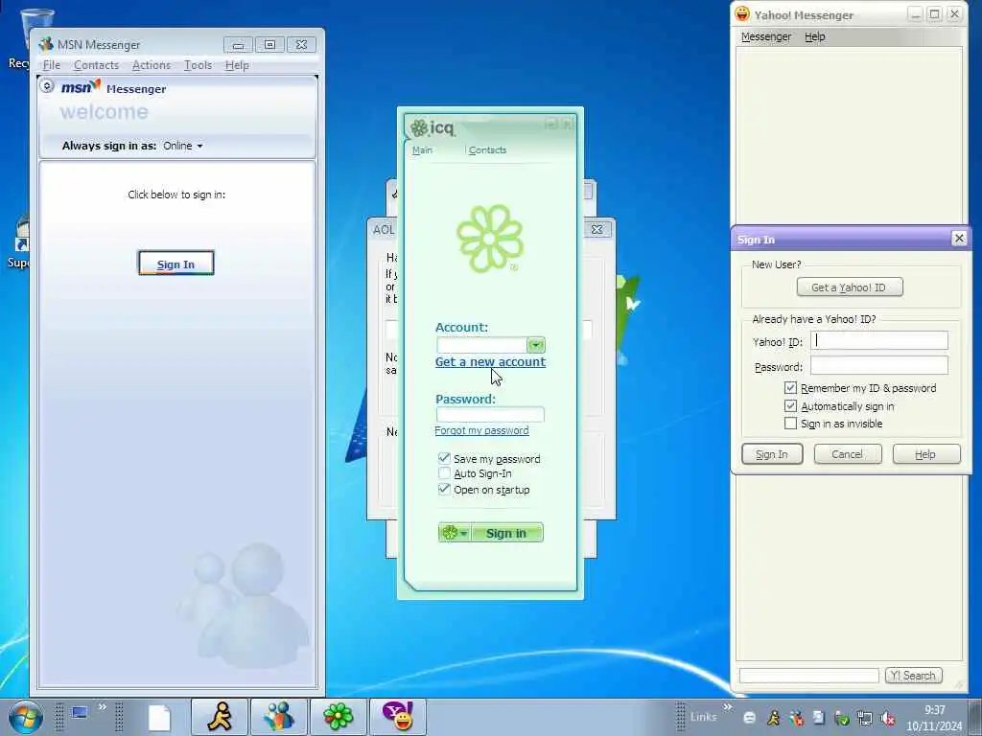Screen dimensions: 982x736
Task: Click the taskbar clock 9:37
Action: [934, 710]
